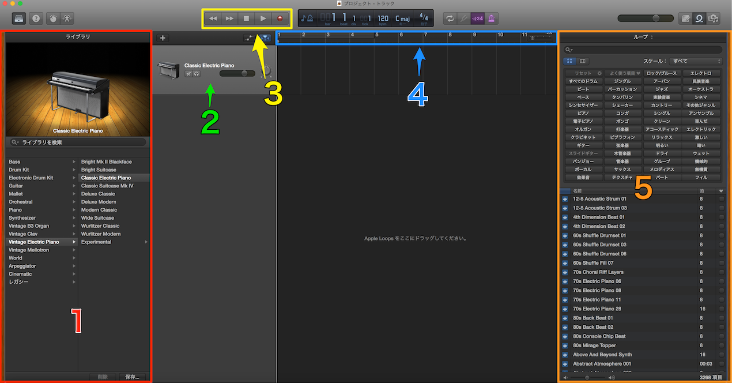Screen dimensions: 732x383
Task: Solo the Classic Electric Piano track with headphones
Action: 197,74
